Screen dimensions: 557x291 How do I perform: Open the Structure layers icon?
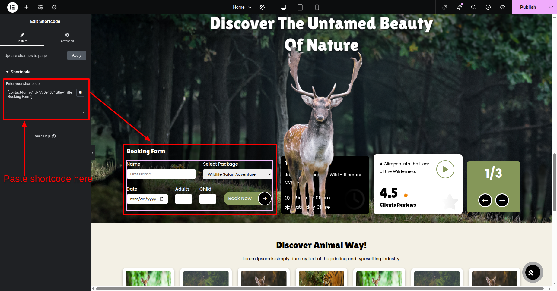(54, 7)
